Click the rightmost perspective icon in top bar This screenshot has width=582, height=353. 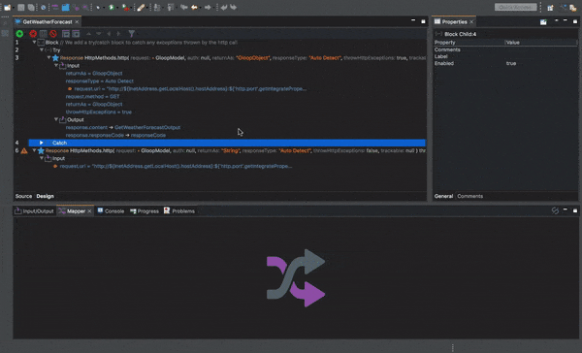(x=573, y=8)
